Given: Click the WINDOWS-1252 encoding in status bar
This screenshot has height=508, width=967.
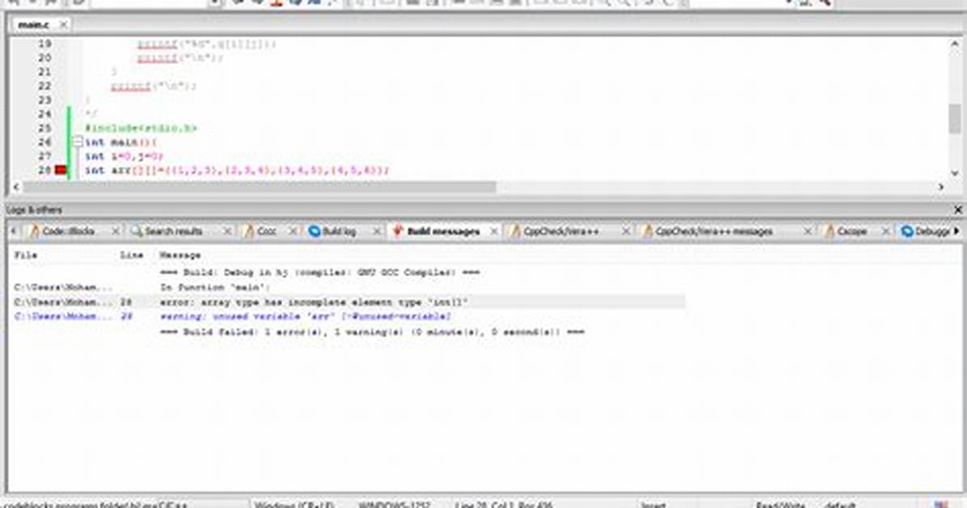Looking at the screenshot, I should point(394,504).
